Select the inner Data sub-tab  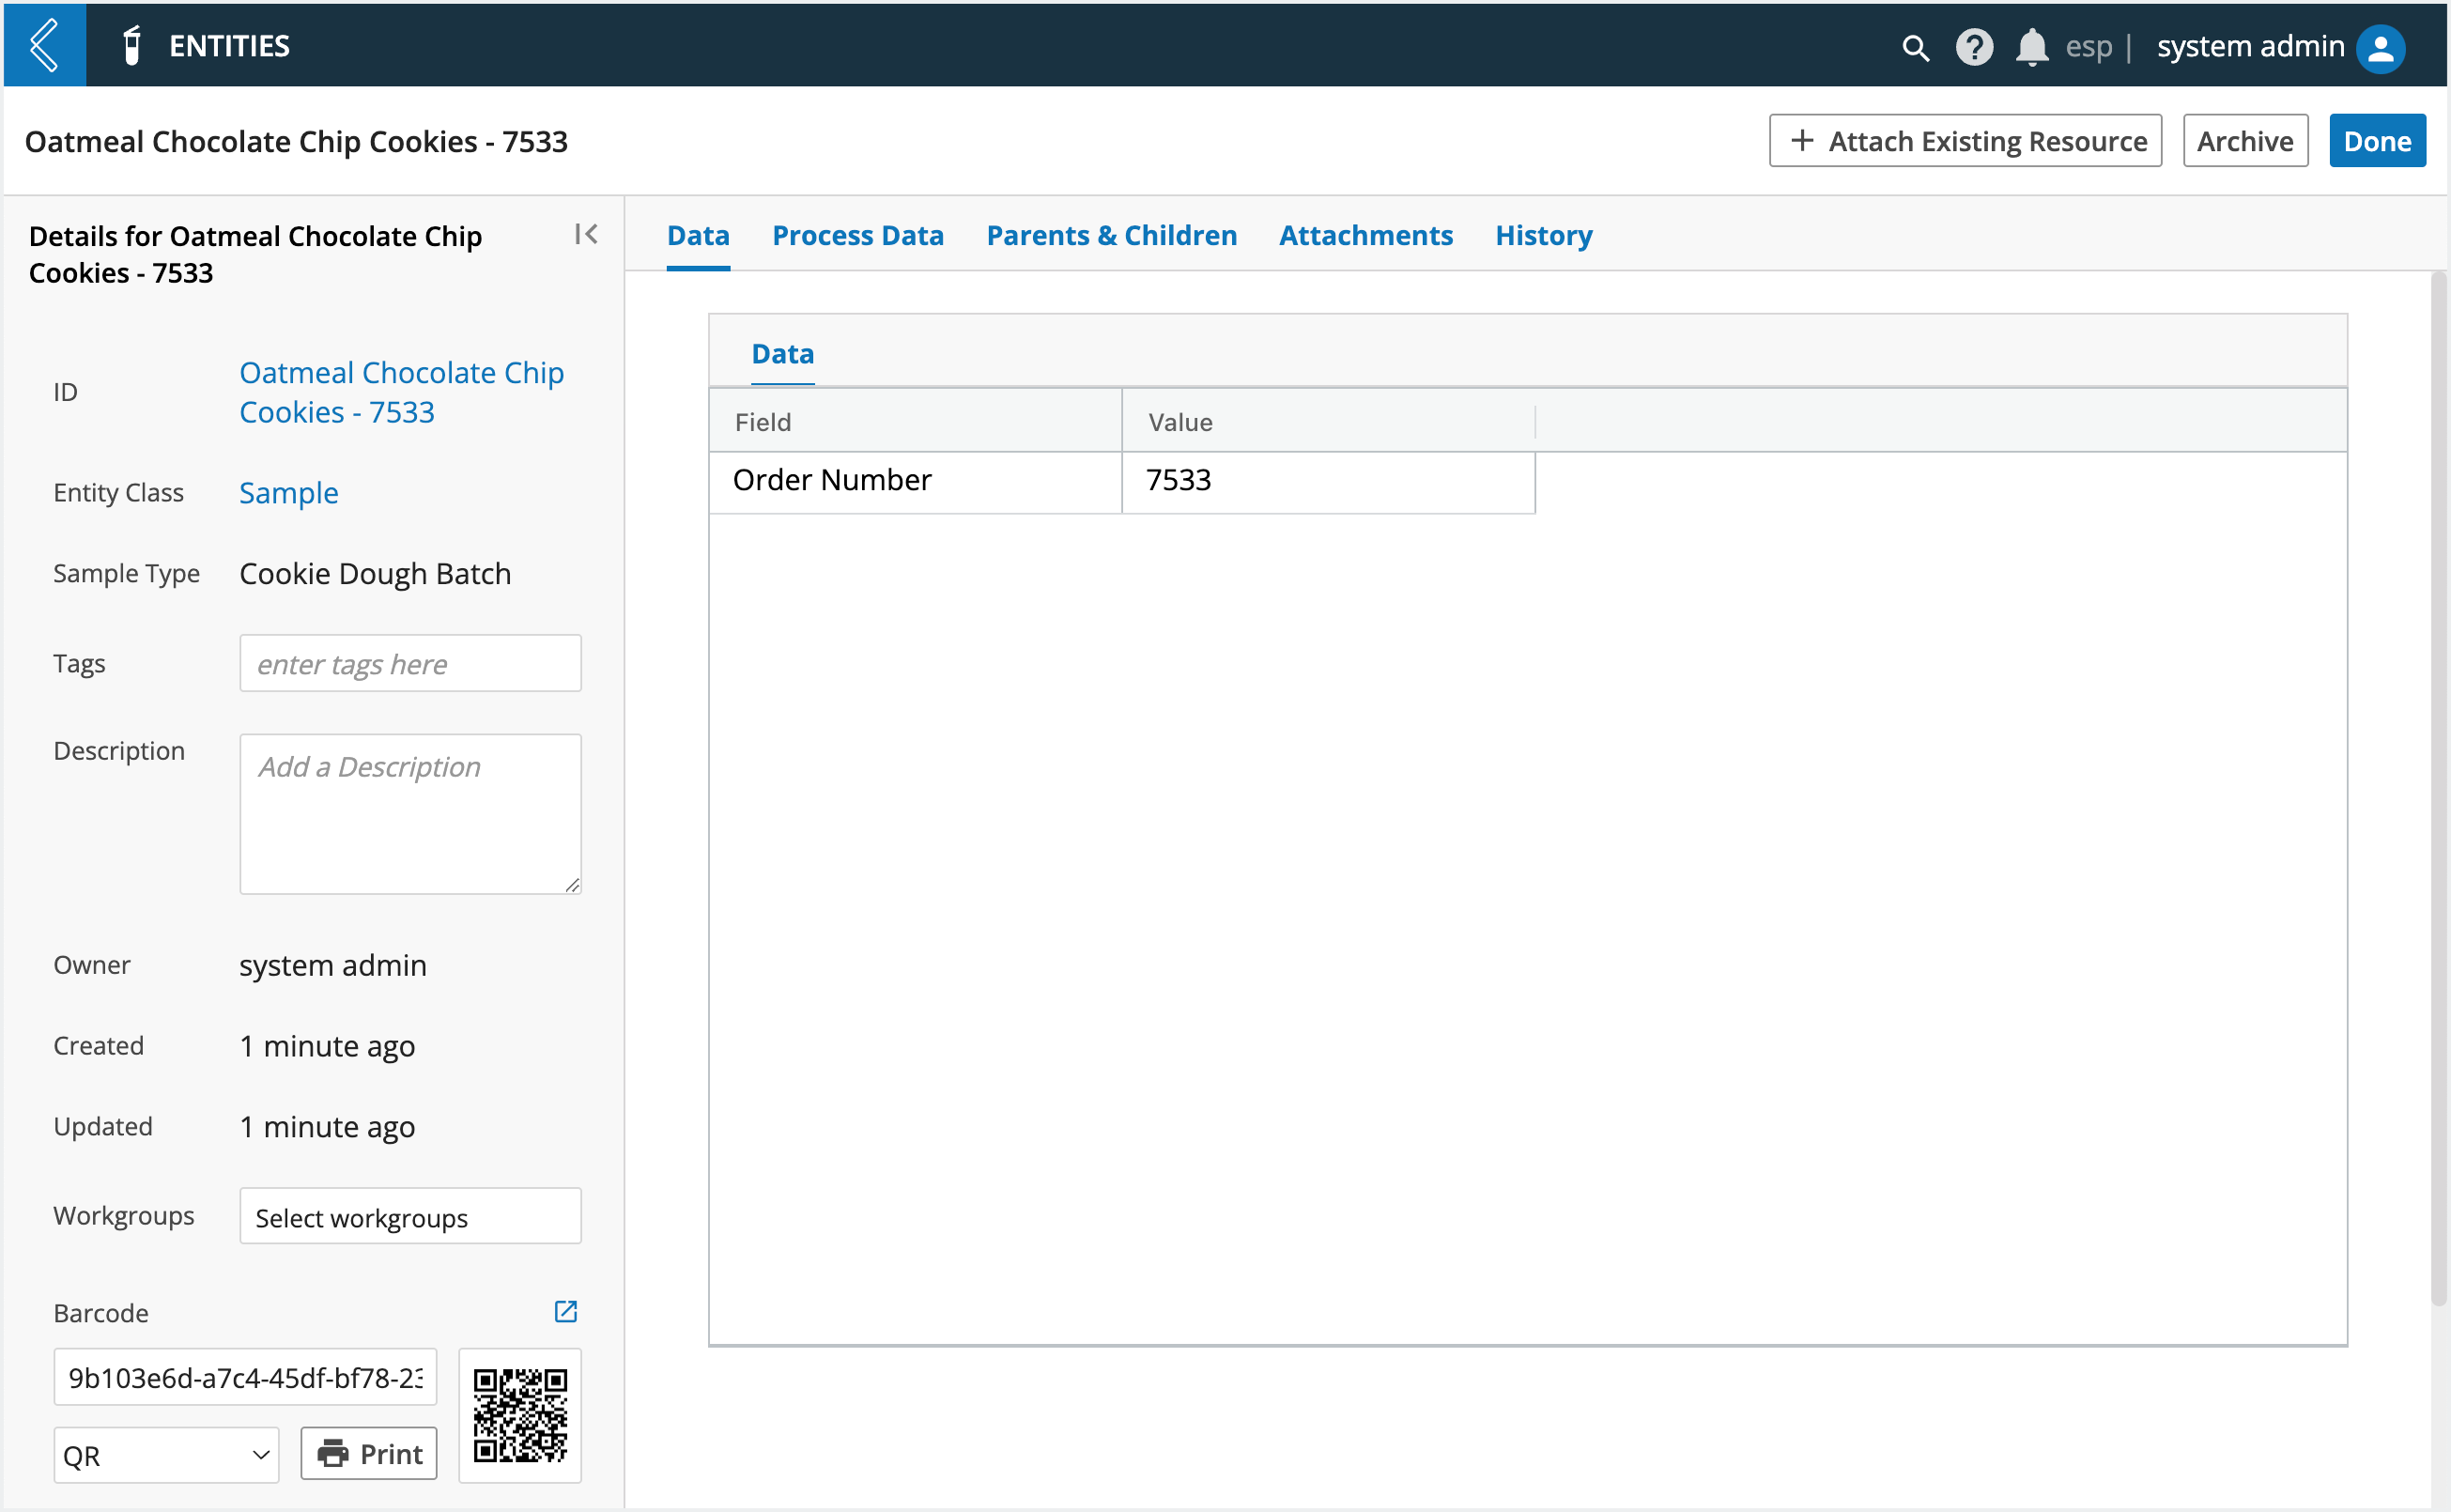[782, 354]
